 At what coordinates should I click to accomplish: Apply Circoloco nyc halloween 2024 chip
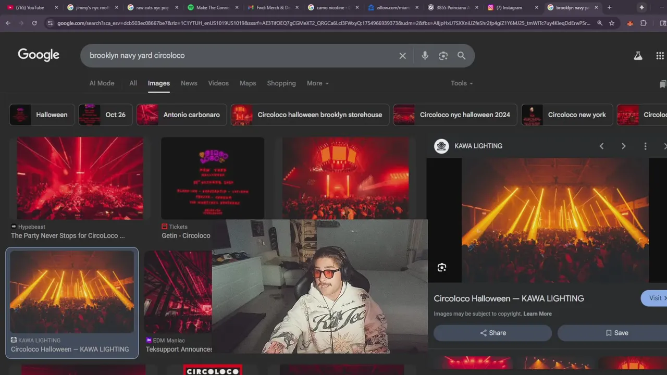(455, 115)
